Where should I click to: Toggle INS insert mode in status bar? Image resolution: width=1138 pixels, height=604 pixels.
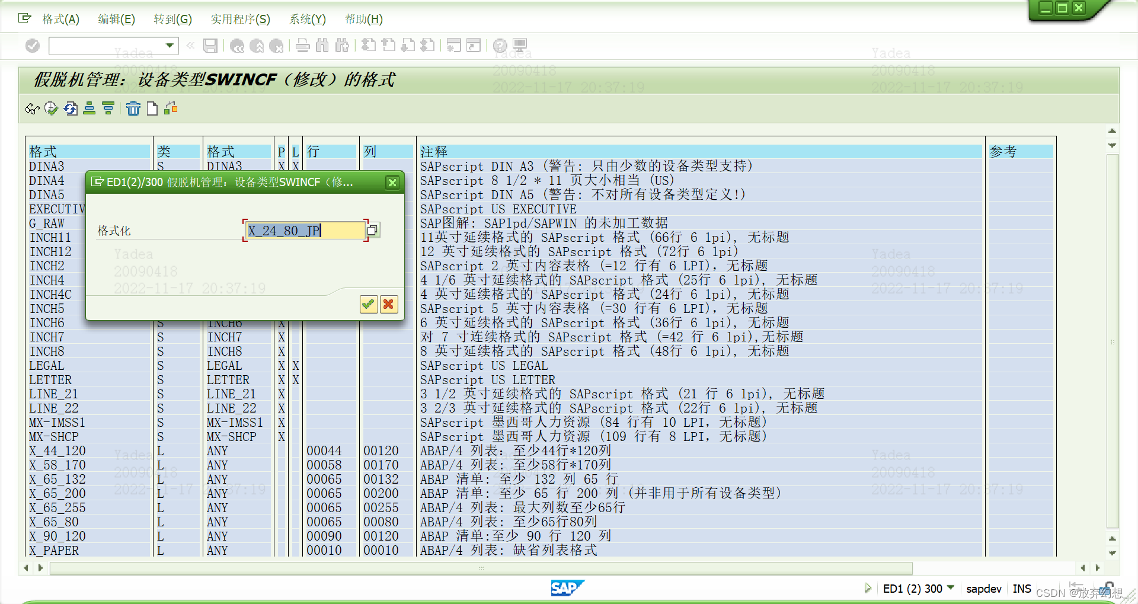pos(1022,588)
